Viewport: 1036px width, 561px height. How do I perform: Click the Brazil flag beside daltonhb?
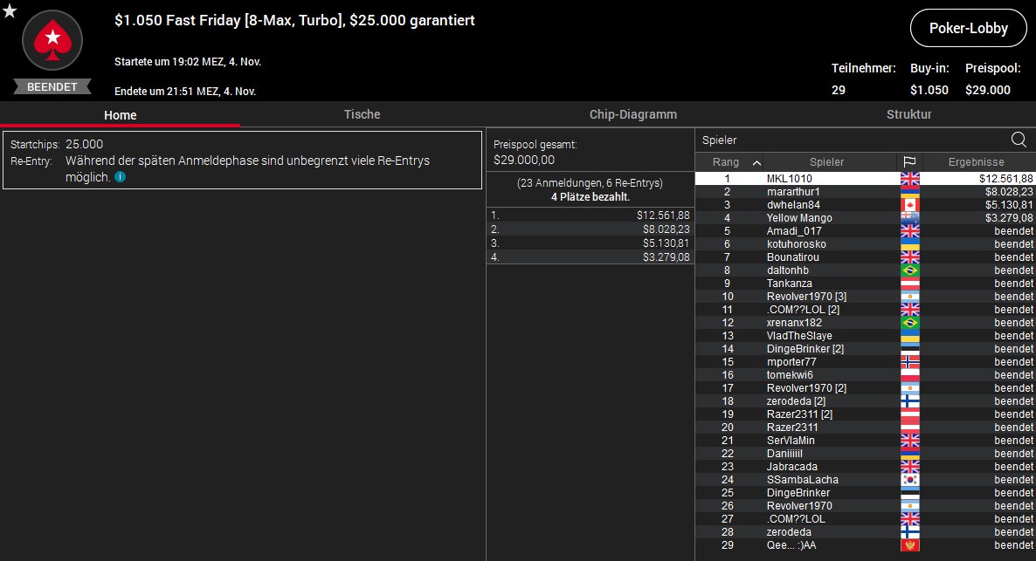[x=910, y=270]
